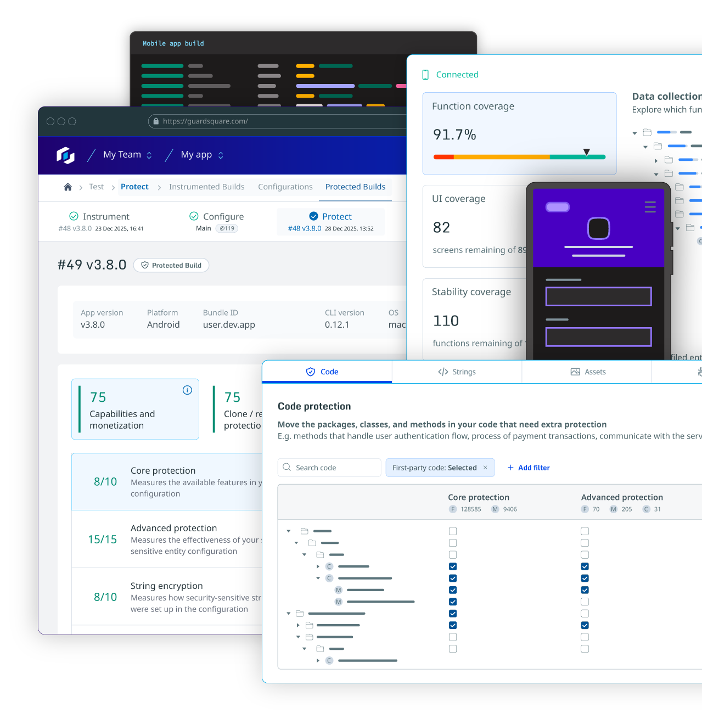Check the first Core protection checkbox
Screen dimensions: 702x719
(452, 531)
